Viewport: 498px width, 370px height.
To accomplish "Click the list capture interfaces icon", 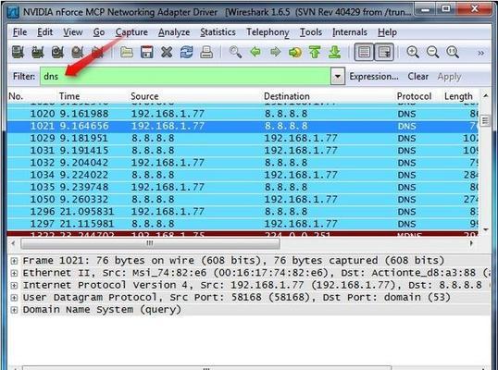I will pos(19,52).
